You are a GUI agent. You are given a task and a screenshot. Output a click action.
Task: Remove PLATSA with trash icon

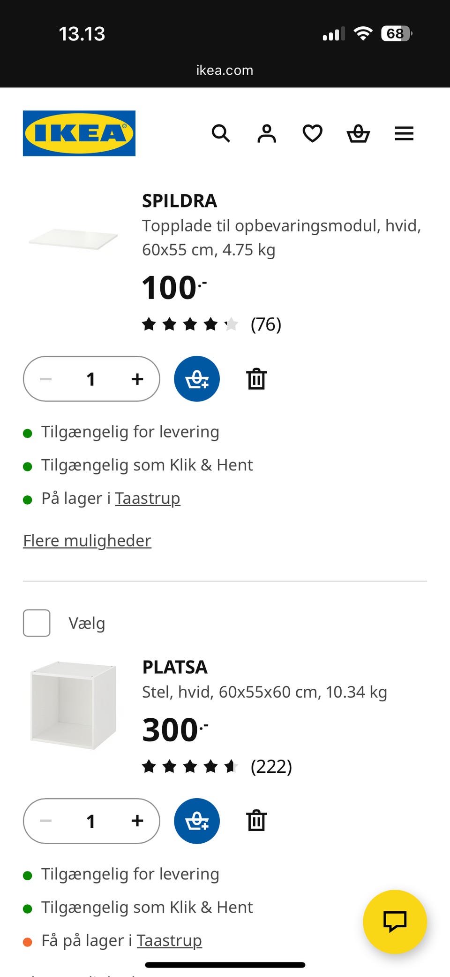(x=256, y=821)
